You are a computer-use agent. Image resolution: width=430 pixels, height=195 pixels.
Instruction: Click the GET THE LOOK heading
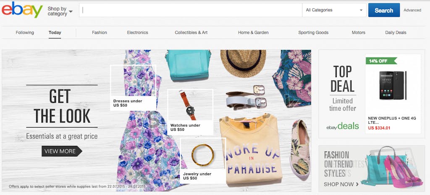tap(62, 106)
